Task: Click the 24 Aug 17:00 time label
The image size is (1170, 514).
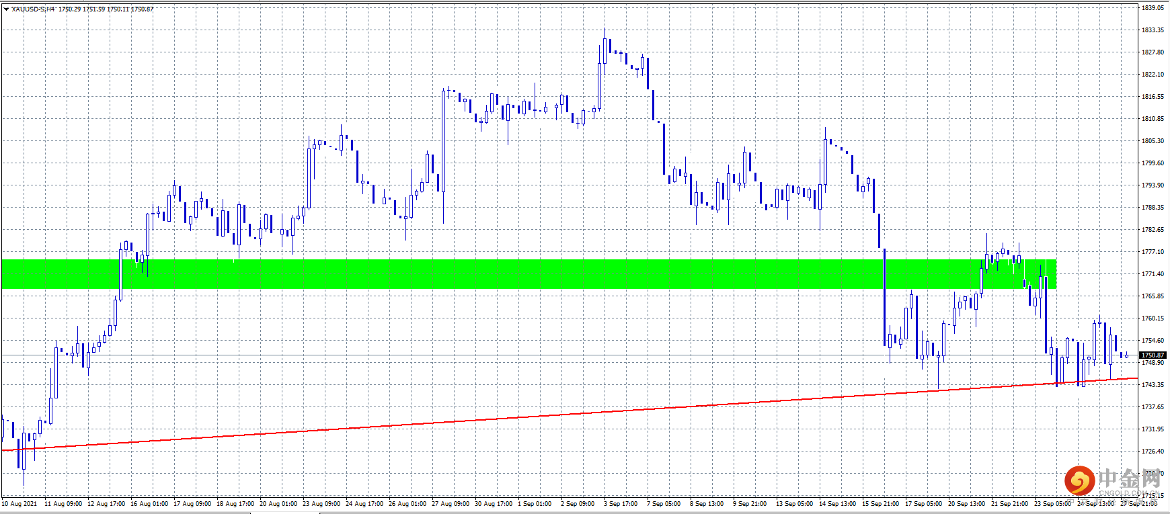Action: pos(364,504)
